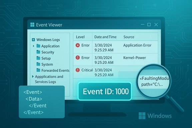The width and height of the screenshot is (192, 128).
Task: Select the Kernel-Power source cell
Action: (135, 58)
